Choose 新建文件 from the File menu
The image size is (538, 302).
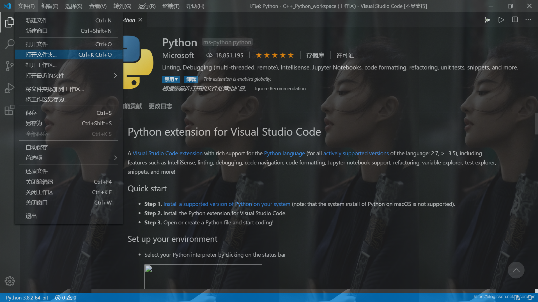click(69, 20)
